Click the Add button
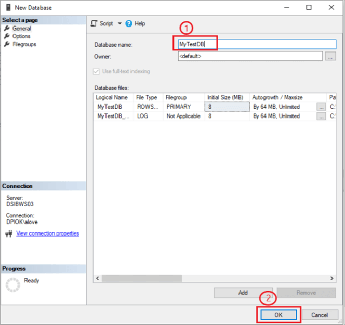The image size is (345, 325). click(243, 293)
